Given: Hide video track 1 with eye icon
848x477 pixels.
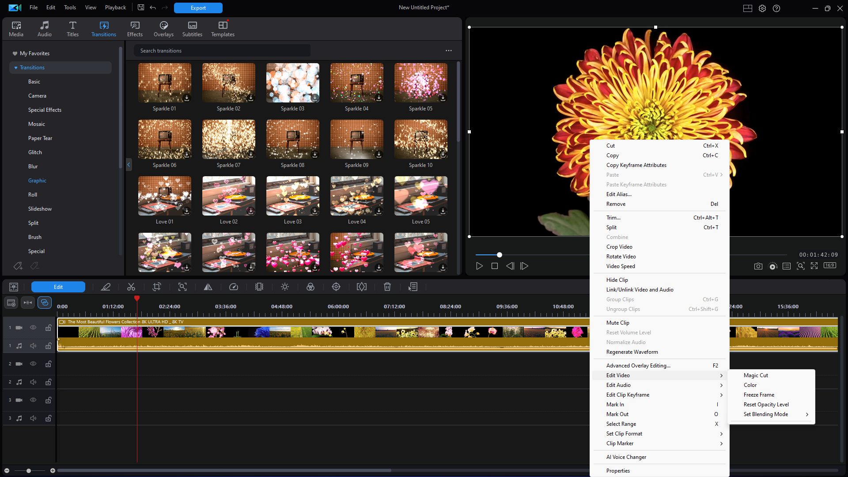Looking at the screenshot, I should pos(33,328).
